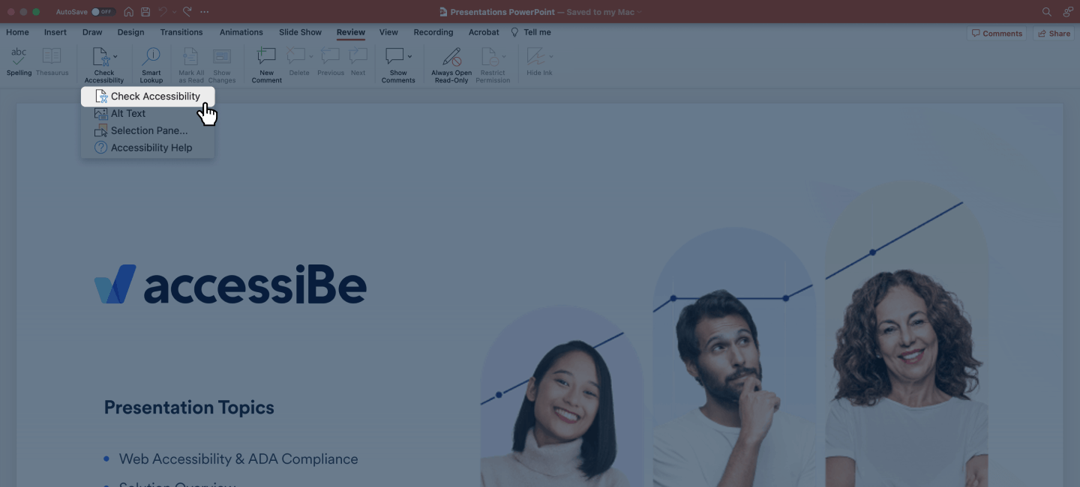Expand the Show Comments dropdown arrow
1080x487 pixels.
point(409,57)
